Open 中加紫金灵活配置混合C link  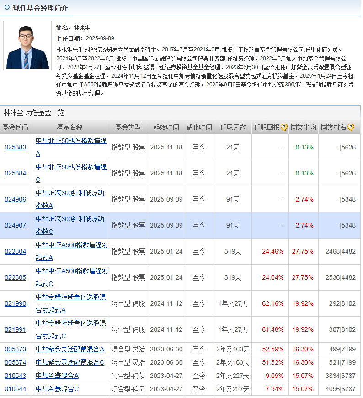70,362
